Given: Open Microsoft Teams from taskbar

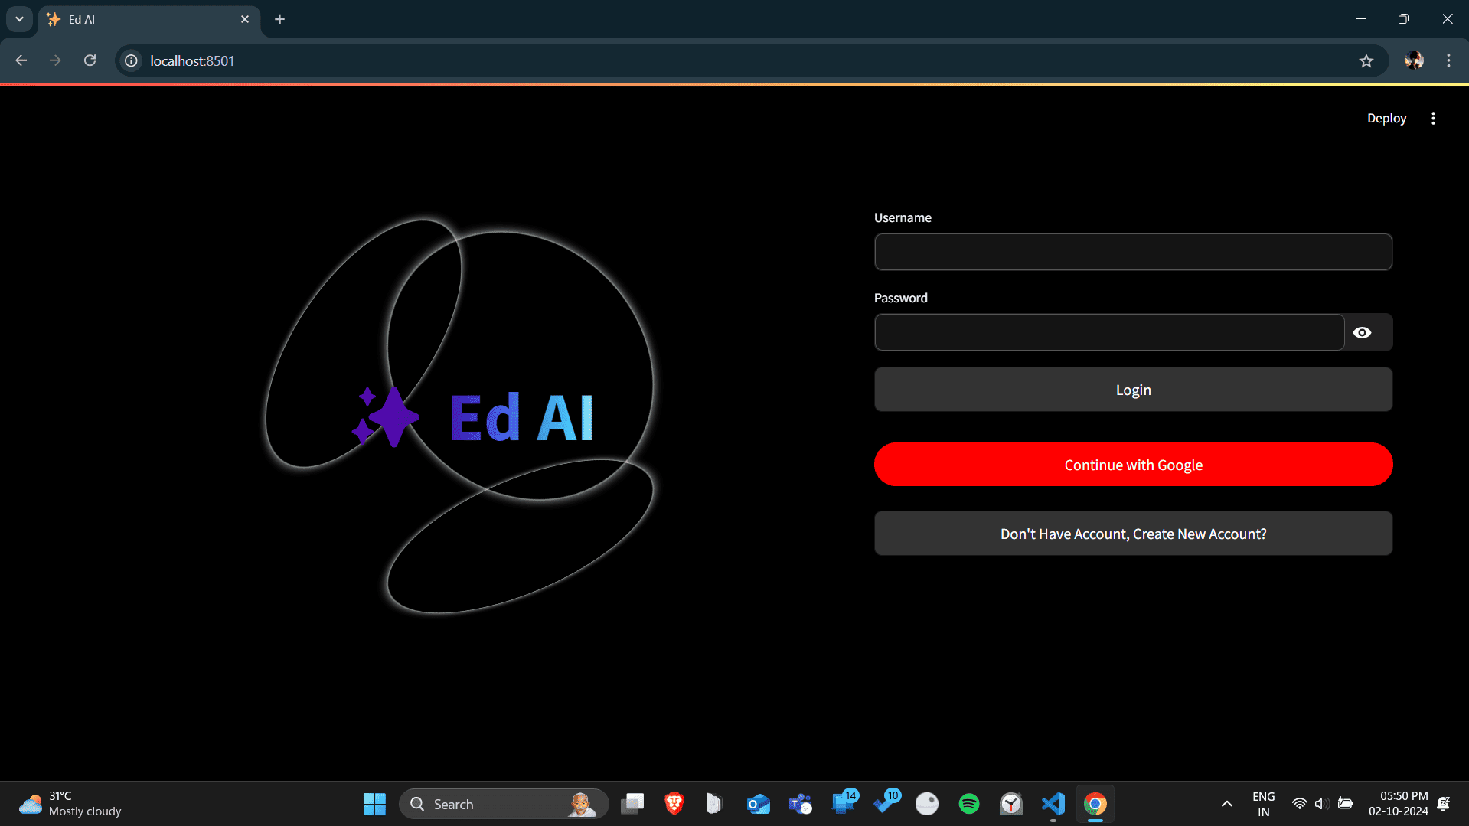Looking at the screenshot, I should coord(801,804).
